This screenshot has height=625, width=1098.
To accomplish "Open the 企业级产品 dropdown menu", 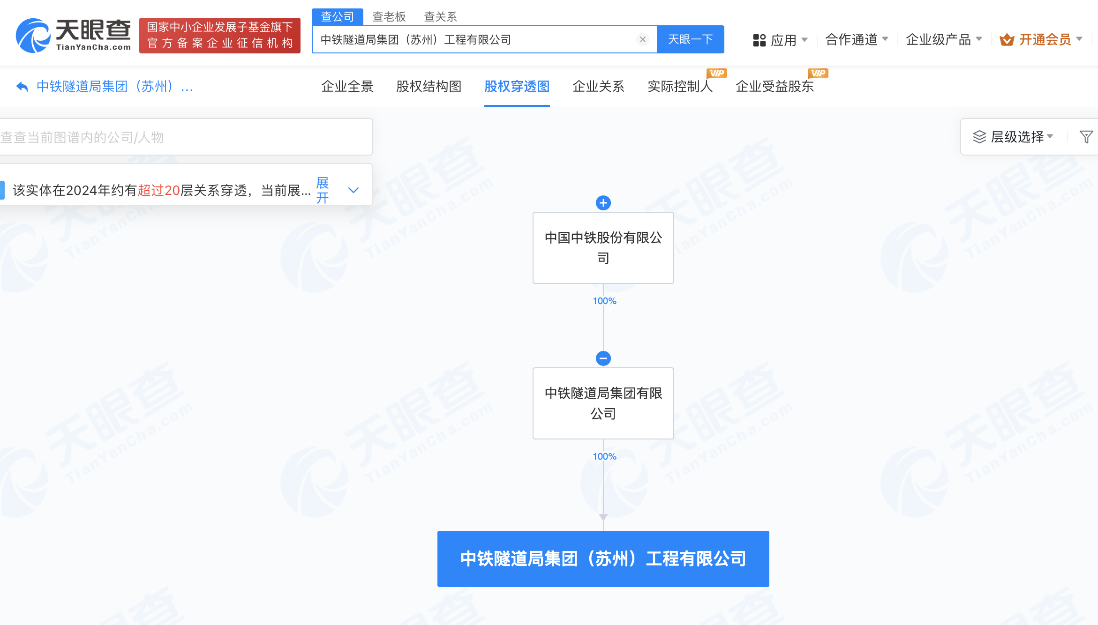I will click(x=944, y=40).
